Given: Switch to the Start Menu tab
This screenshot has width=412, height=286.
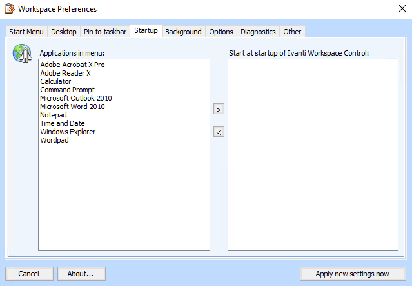Looking at the screenshot, I should (26, 32).
